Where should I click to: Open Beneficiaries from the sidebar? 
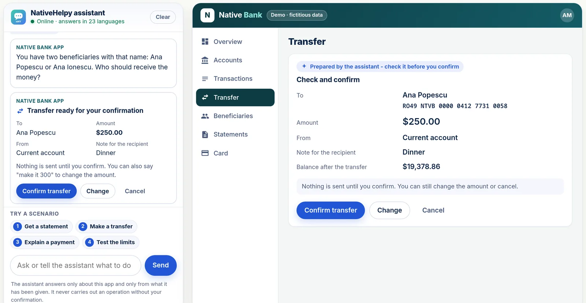[x=235, y=116]
